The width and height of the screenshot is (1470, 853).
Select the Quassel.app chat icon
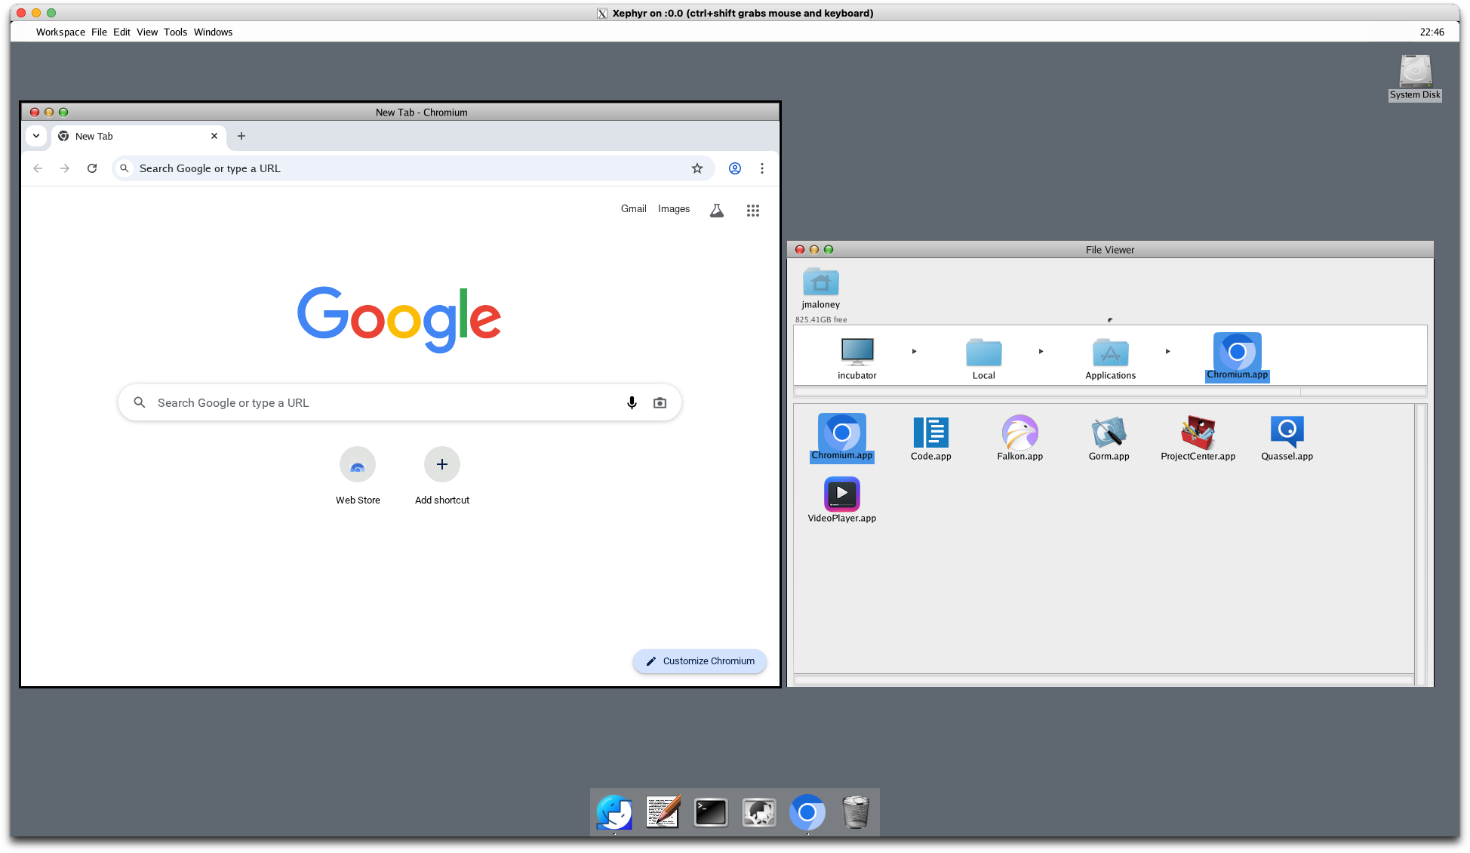(x=1287, y=433)
